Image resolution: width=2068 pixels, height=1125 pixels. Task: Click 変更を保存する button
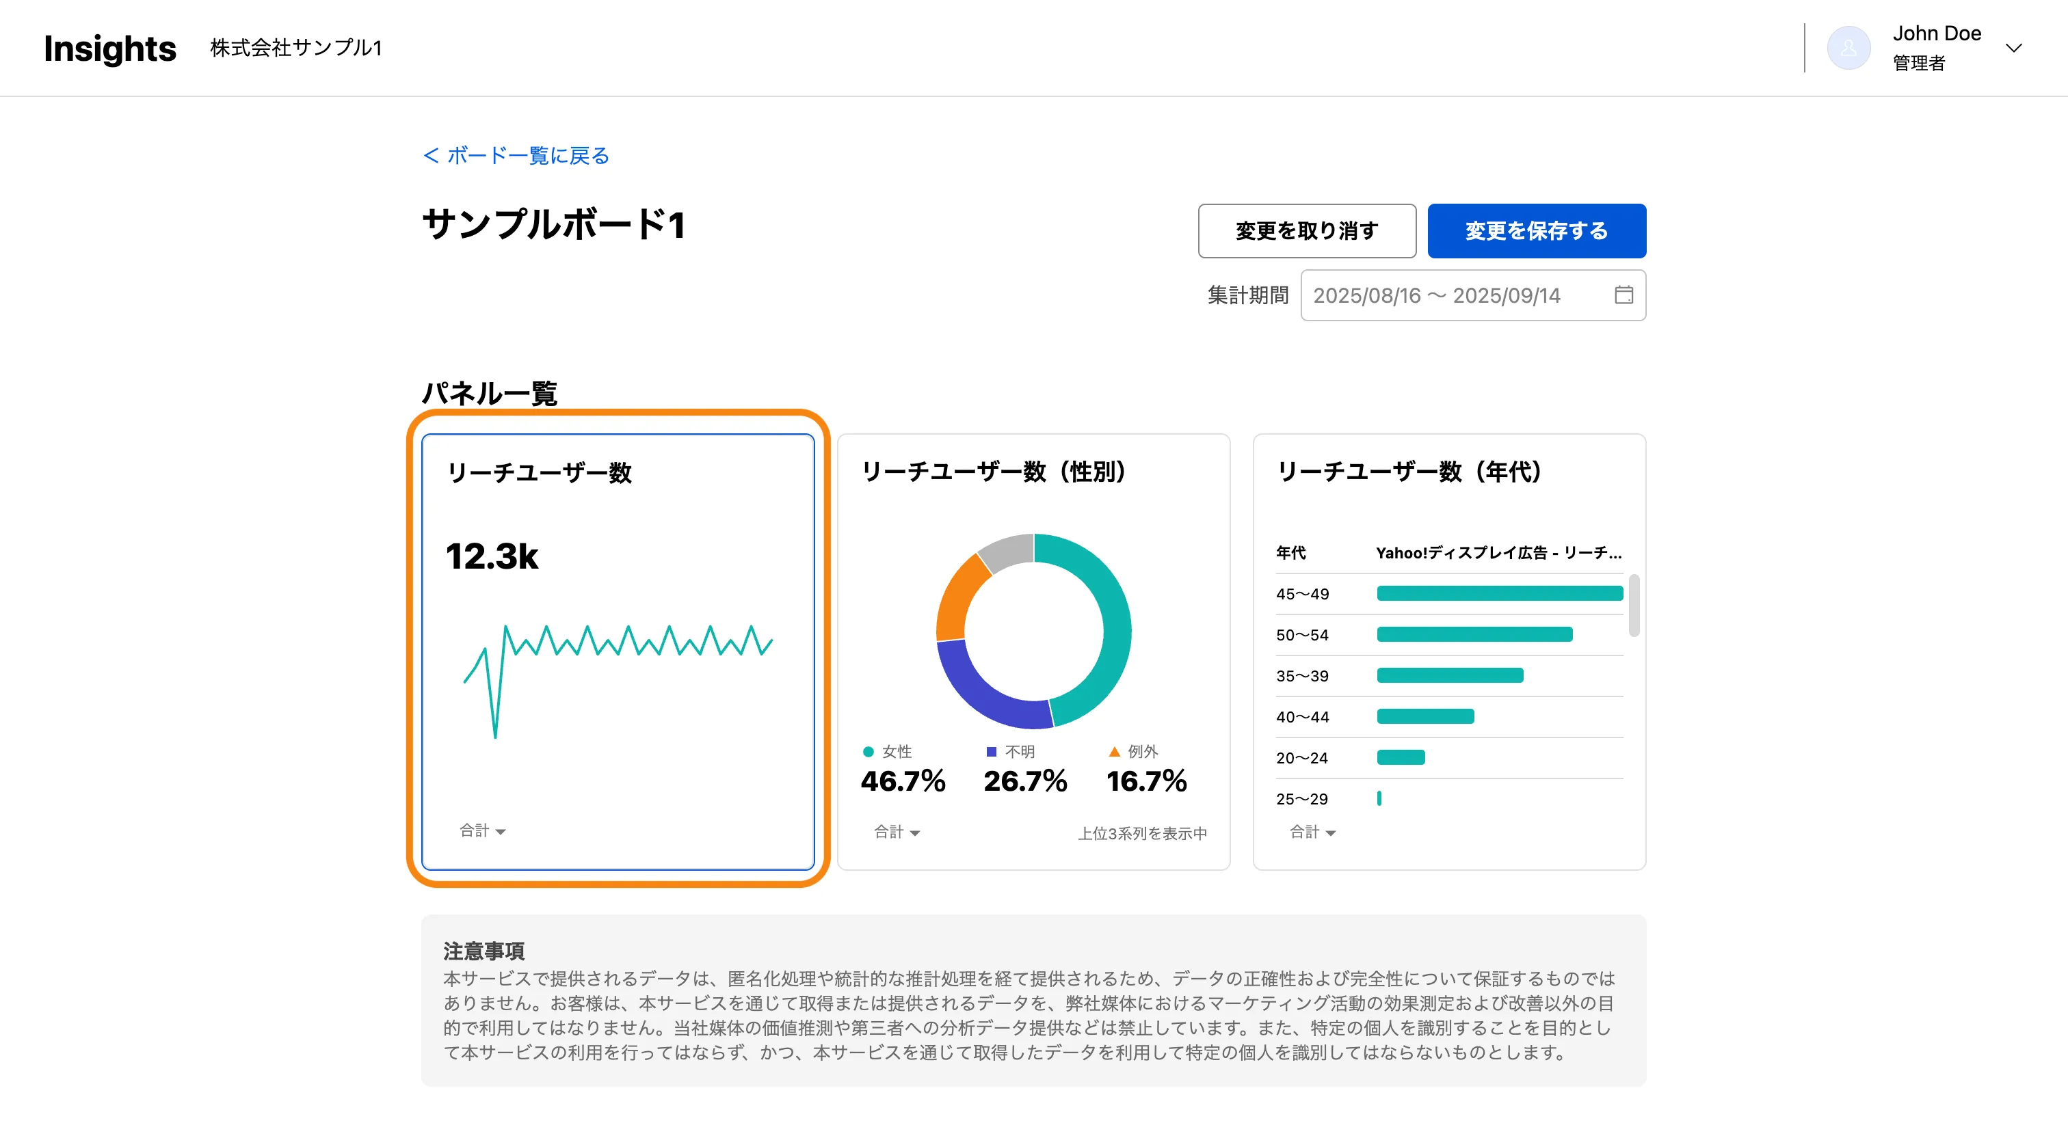[x=1536, y=231]
